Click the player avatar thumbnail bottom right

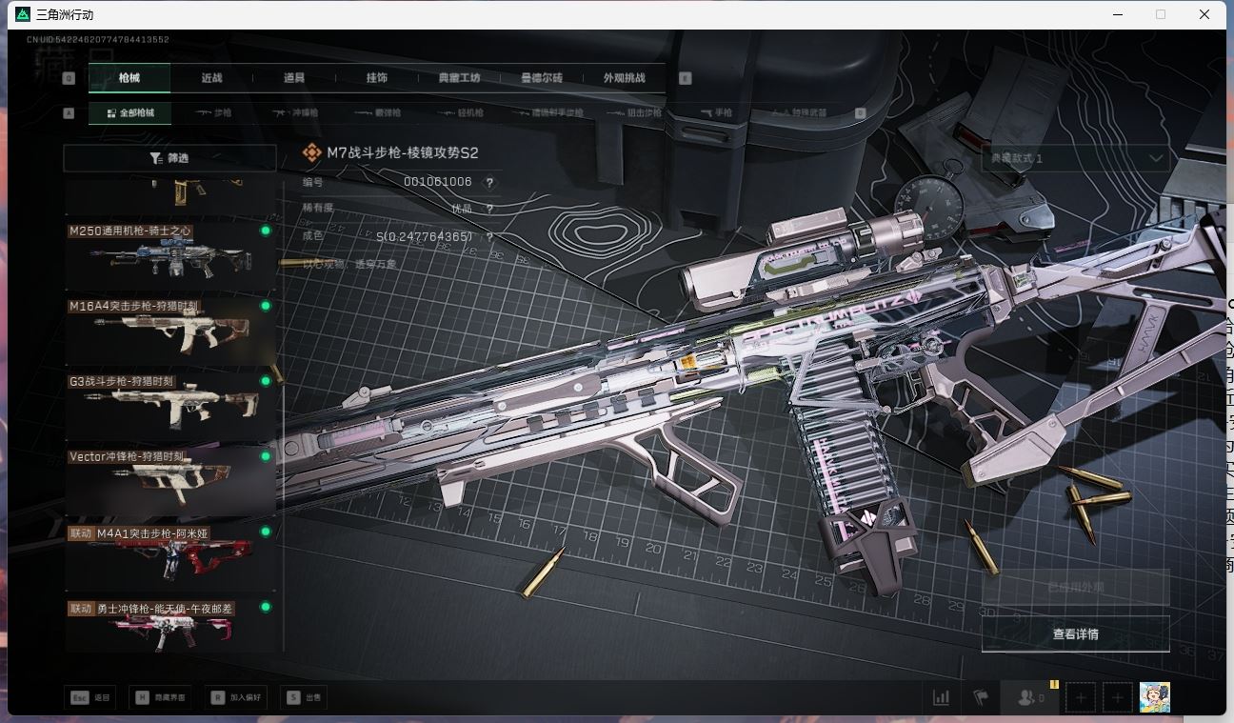pyautogui.click(x=1155, y=697)
